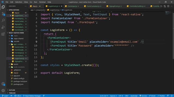Click the editor minimap preview

coord(169,13)
